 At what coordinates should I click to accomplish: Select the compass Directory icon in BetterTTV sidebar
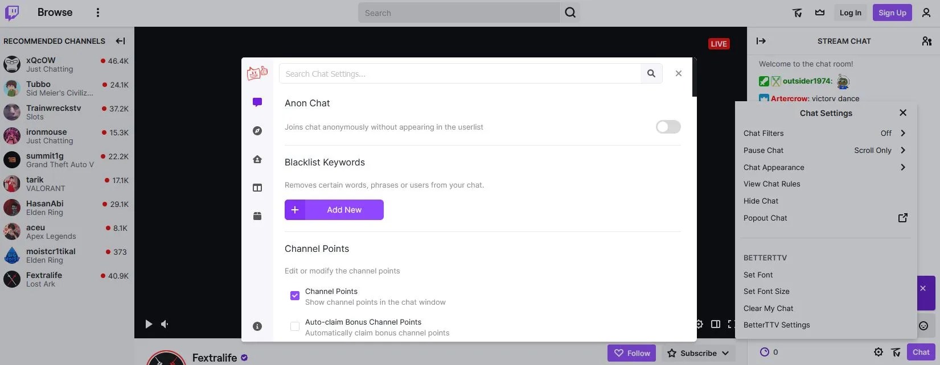(x=257, y=131)
